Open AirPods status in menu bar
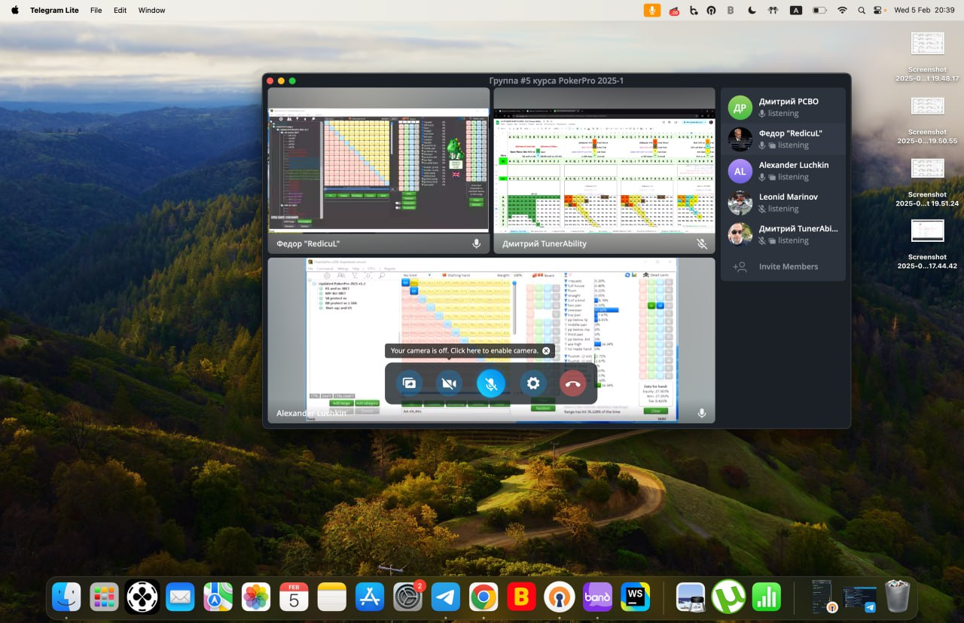 (x=772, y=11)
